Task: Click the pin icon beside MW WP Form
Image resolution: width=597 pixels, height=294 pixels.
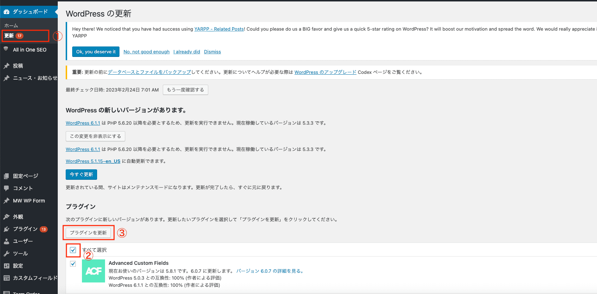Action: 6,201
